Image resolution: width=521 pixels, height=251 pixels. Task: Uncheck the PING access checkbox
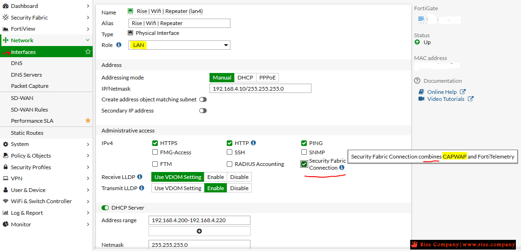[304, 143]
